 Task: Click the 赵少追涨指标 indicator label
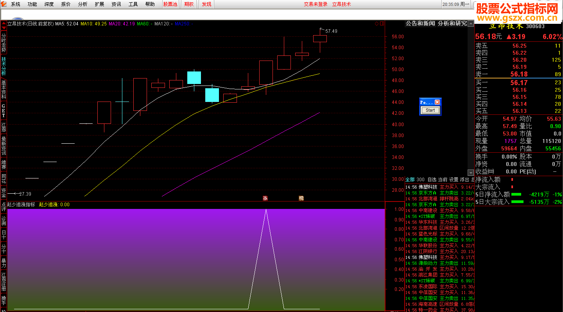tap(21, 204)
